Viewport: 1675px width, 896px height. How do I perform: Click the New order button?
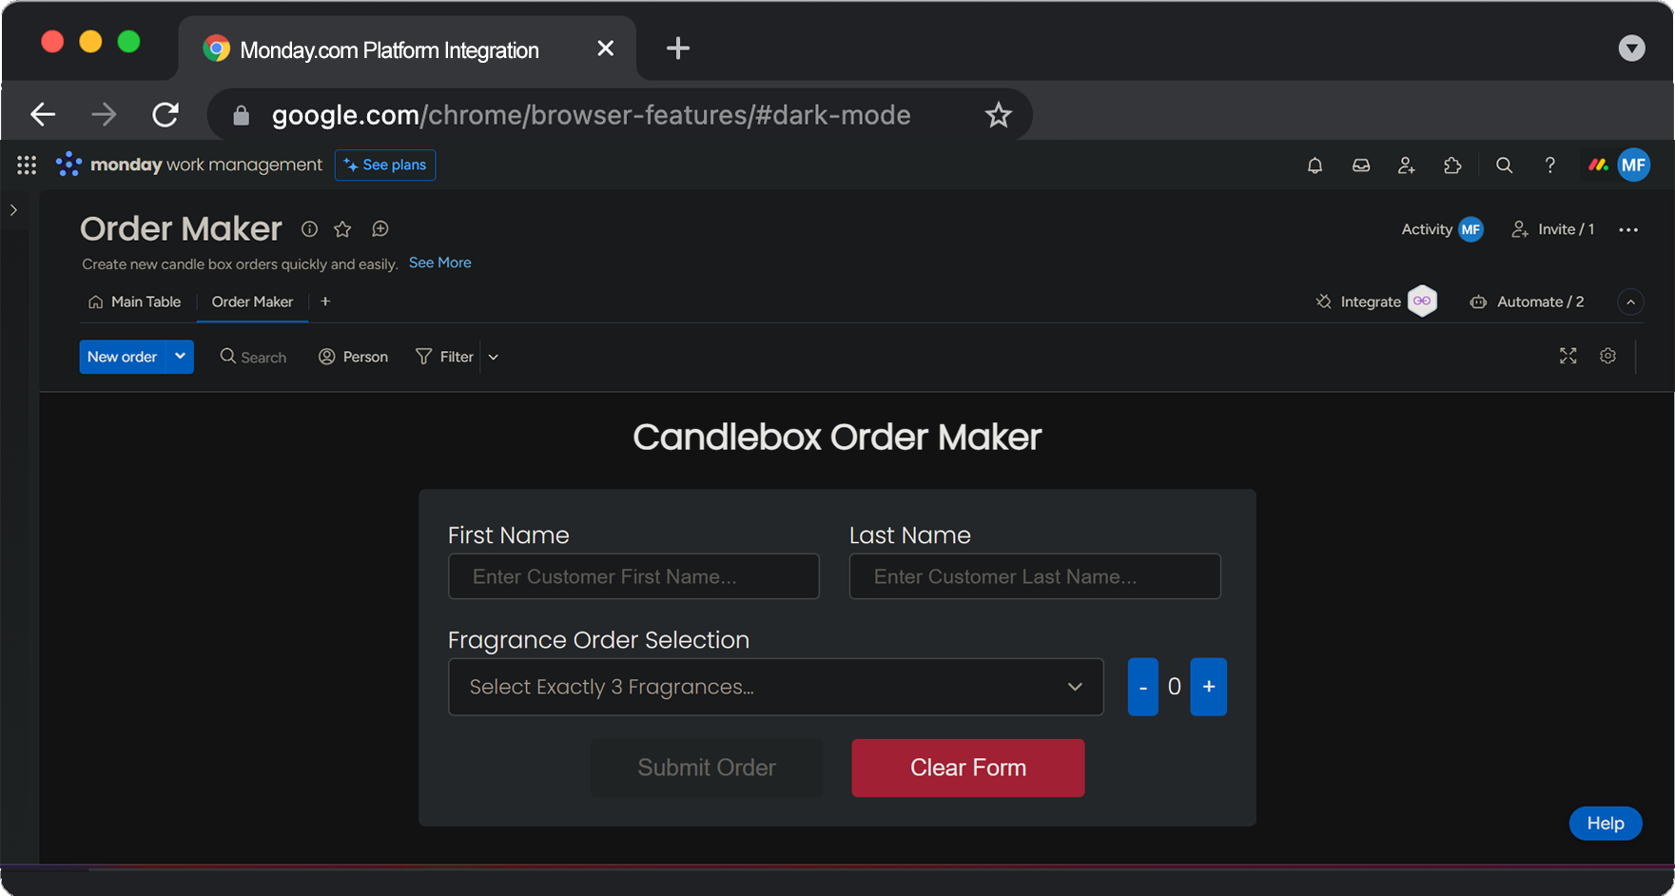pos(123,357)
